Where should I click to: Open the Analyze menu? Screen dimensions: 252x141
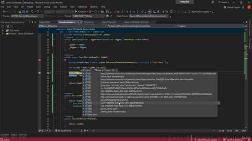pyautogui.click(x=63, y=7)
